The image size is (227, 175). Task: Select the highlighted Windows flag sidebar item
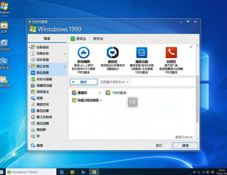[x=47, y=66]
